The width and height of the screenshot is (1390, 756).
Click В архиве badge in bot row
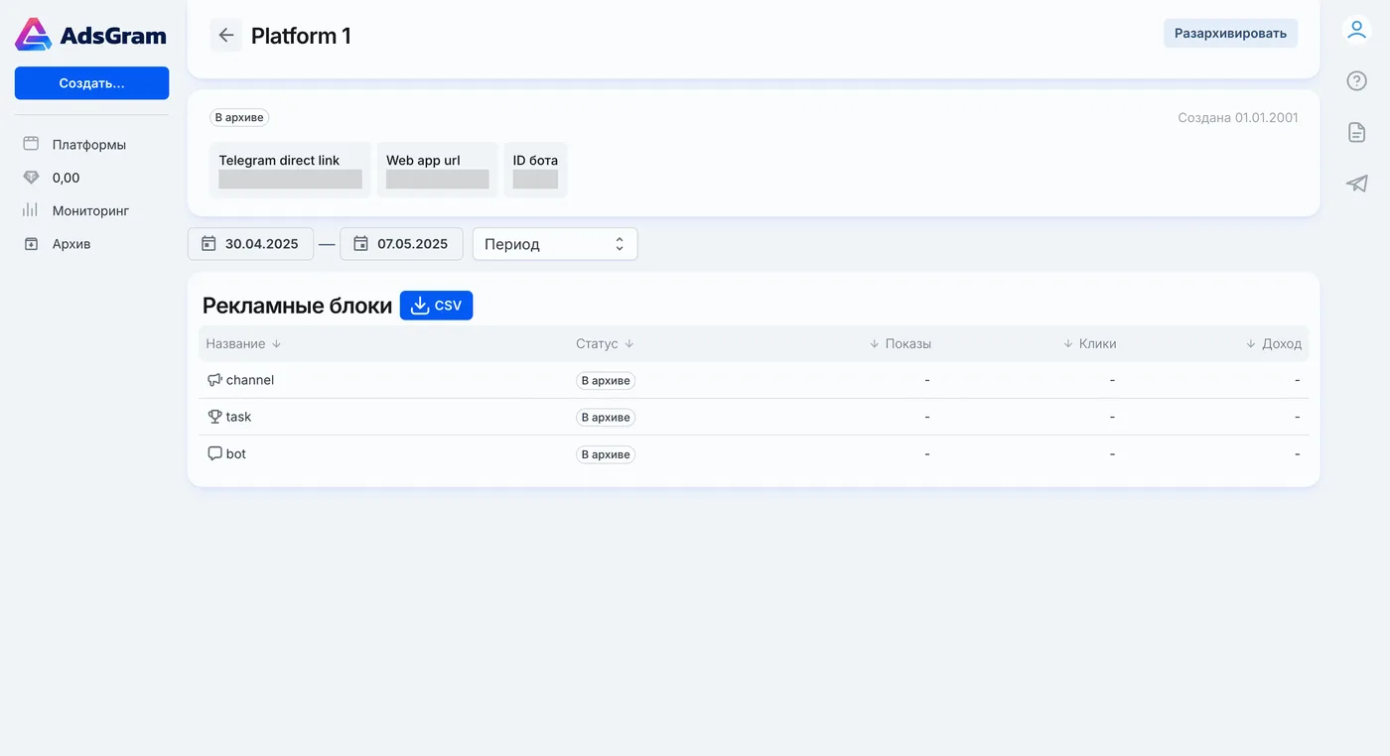click(606, 454)
